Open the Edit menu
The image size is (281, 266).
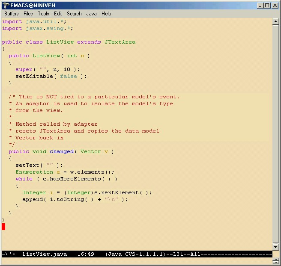pyautogui.click(x=58, y=14)
